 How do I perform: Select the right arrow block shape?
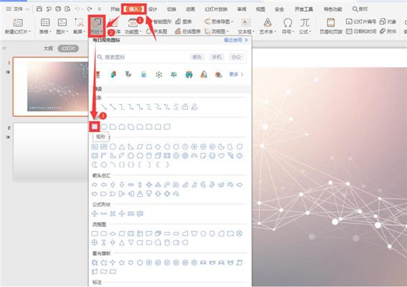coord(95,185)
